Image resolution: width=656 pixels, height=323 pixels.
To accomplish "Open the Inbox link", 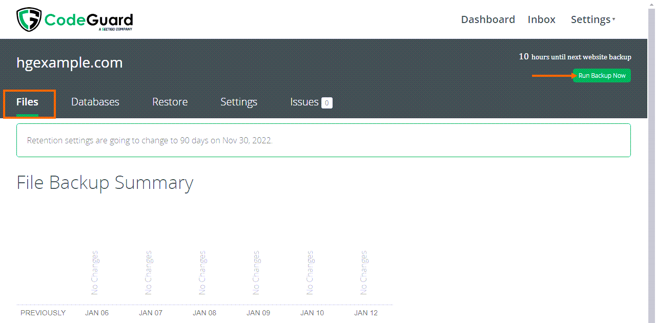I will [x=541, y=19].
